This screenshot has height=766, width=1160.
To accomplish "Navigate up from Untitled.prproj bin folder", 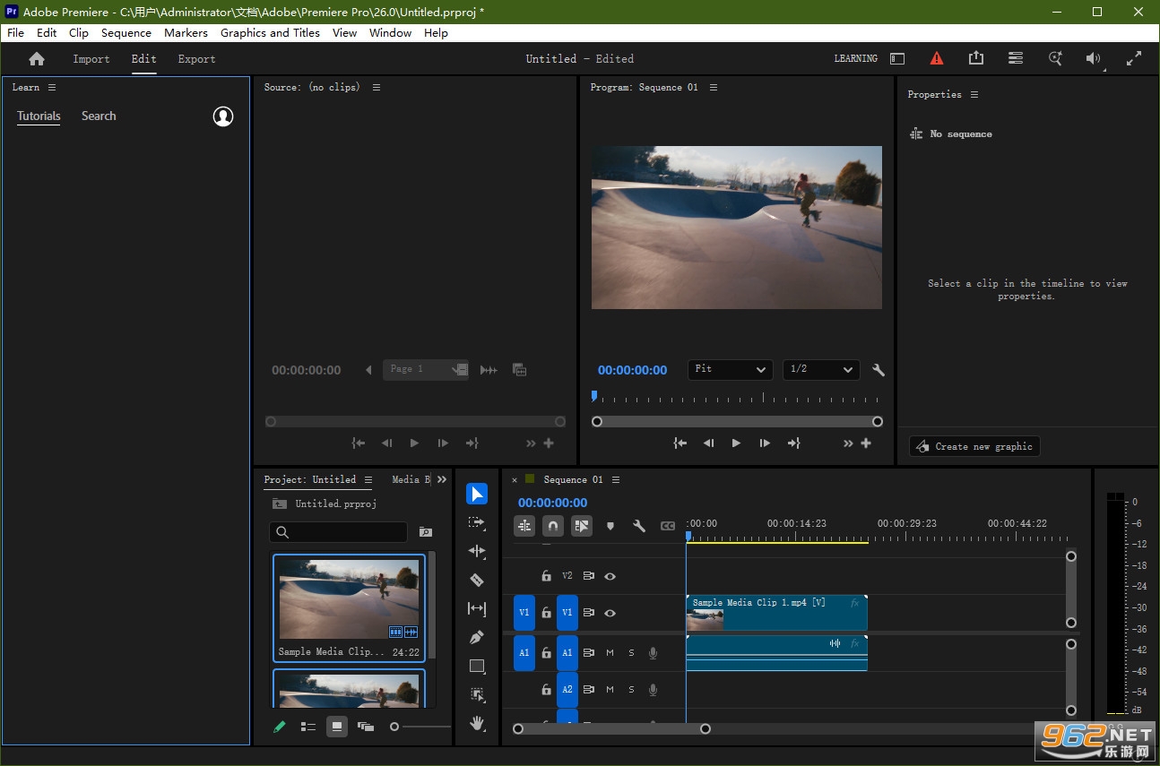I will tap(280, 503).
